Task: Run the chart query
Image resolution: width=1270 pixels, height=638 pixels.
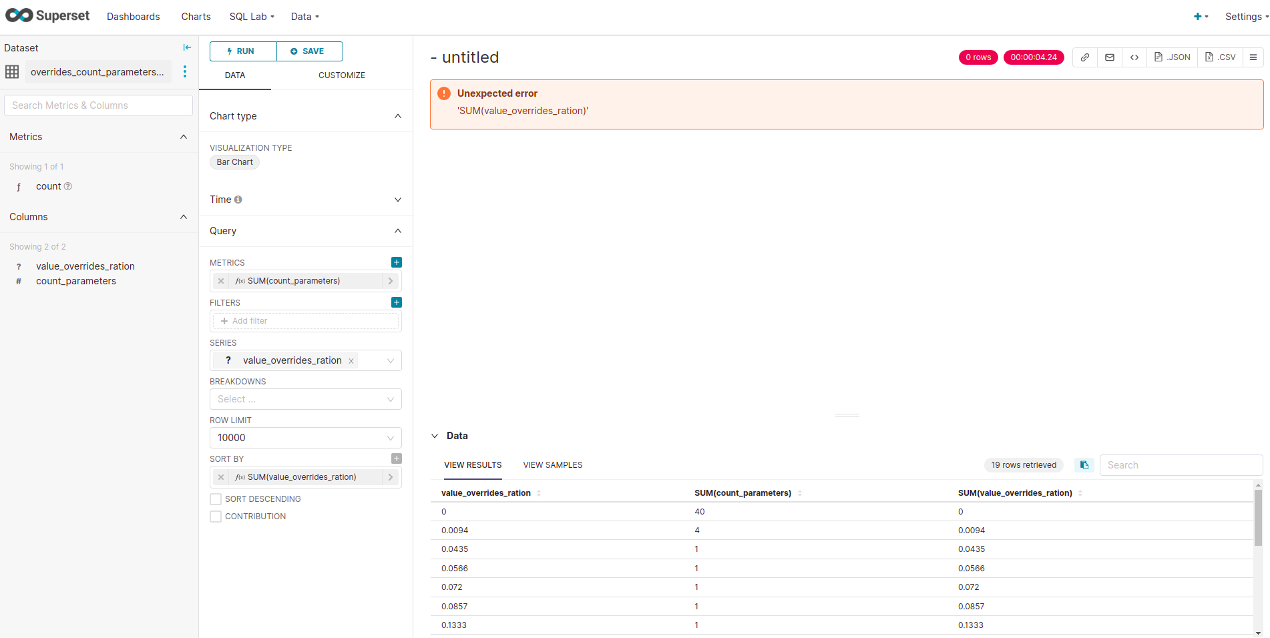Action: click(242, 51)
